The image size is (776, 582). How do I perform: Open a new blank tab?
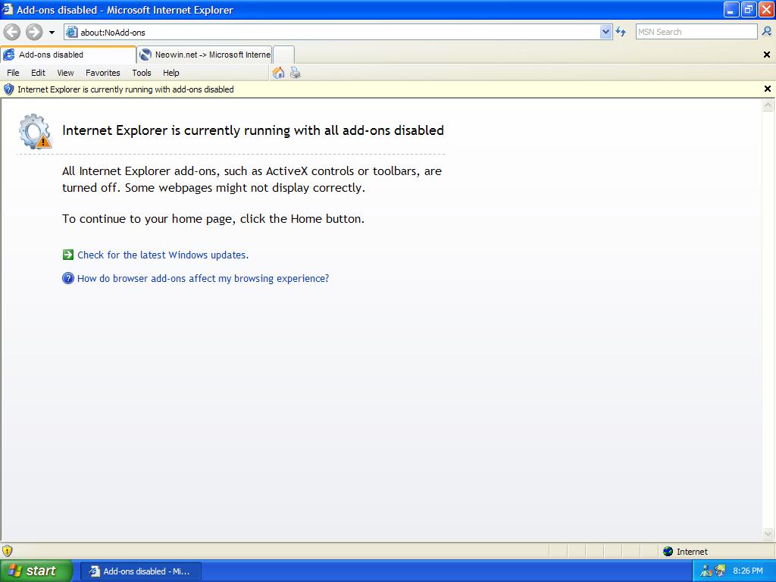pos(283,55)
